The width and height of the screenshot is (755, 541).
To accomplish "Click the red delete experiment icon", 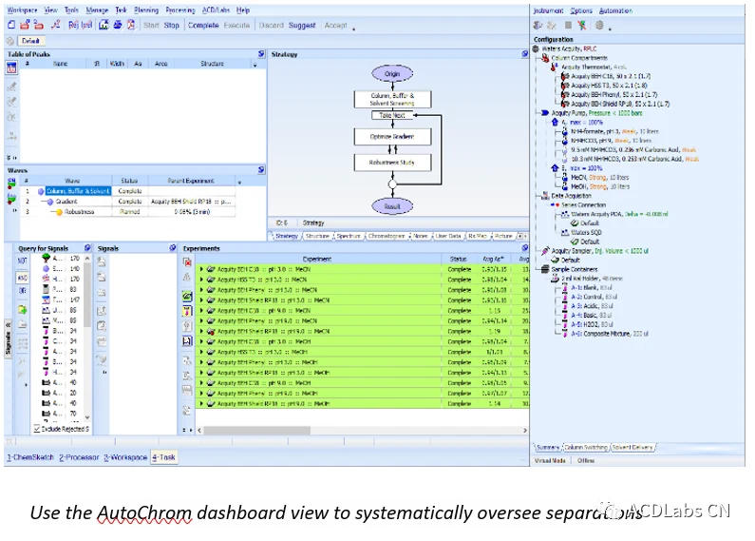I will coord(187,261).
